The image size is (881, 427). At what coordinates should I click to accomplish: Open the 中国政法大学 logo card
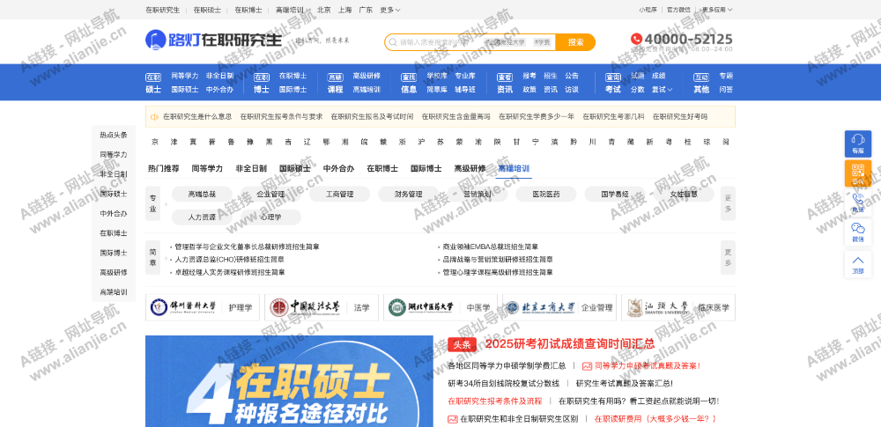click(x=321, y=307)
